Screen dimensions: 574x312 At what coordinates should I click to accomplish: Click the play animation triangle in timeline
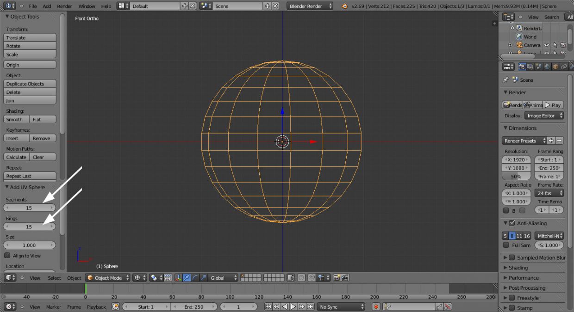coord(293,306)
